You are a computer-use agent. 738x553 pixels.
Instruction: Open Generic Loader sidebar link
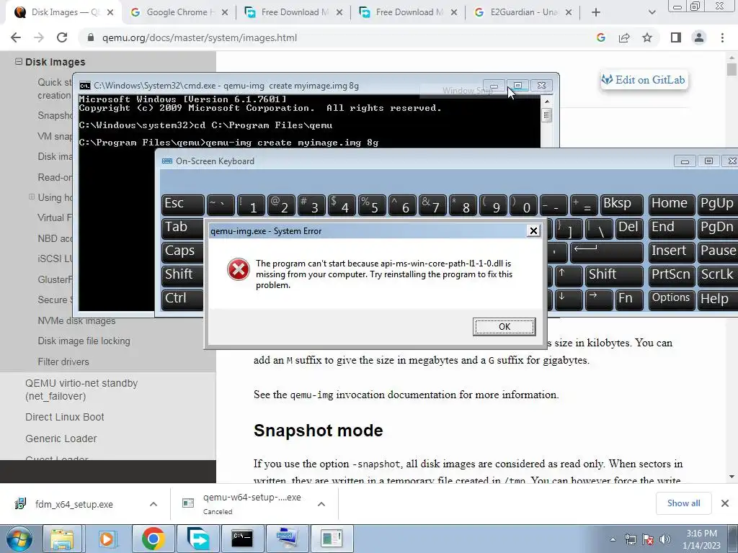(x=61, y=439)
